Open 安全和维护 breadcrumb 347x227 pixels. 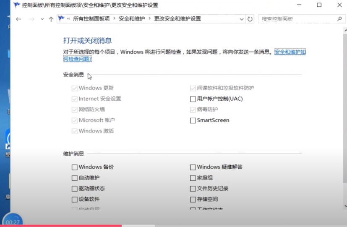[132, 18]
